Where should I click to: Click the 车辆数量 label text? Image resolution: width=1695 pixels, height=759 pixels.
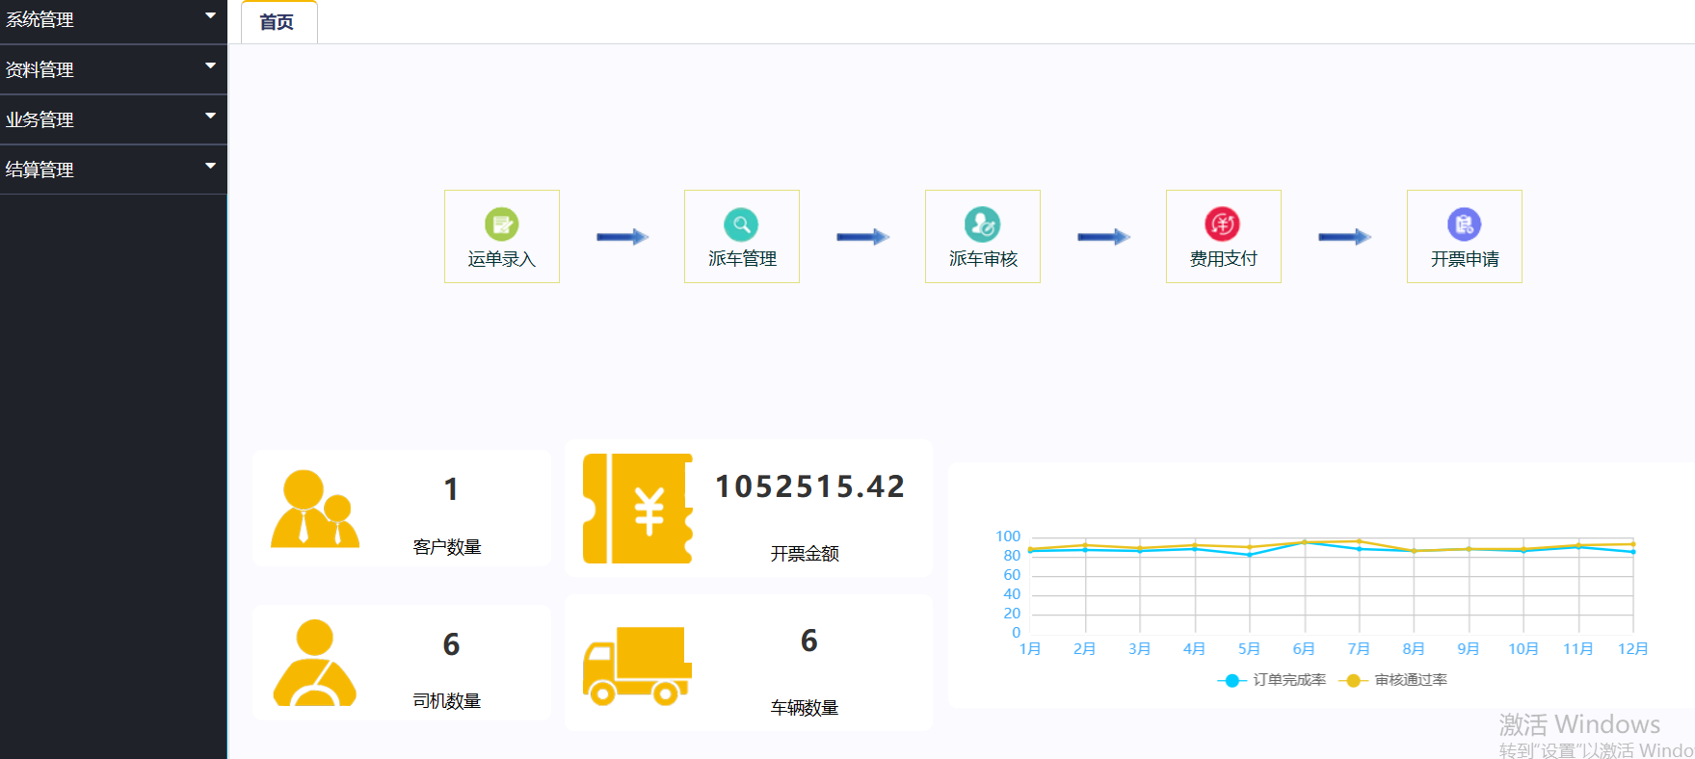(x=805, y=708)
